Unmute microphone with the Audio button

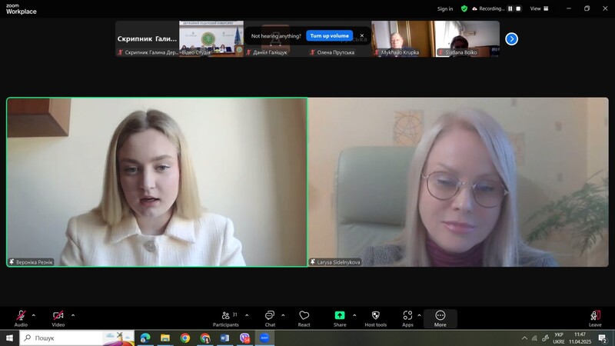tap(21, 318)
